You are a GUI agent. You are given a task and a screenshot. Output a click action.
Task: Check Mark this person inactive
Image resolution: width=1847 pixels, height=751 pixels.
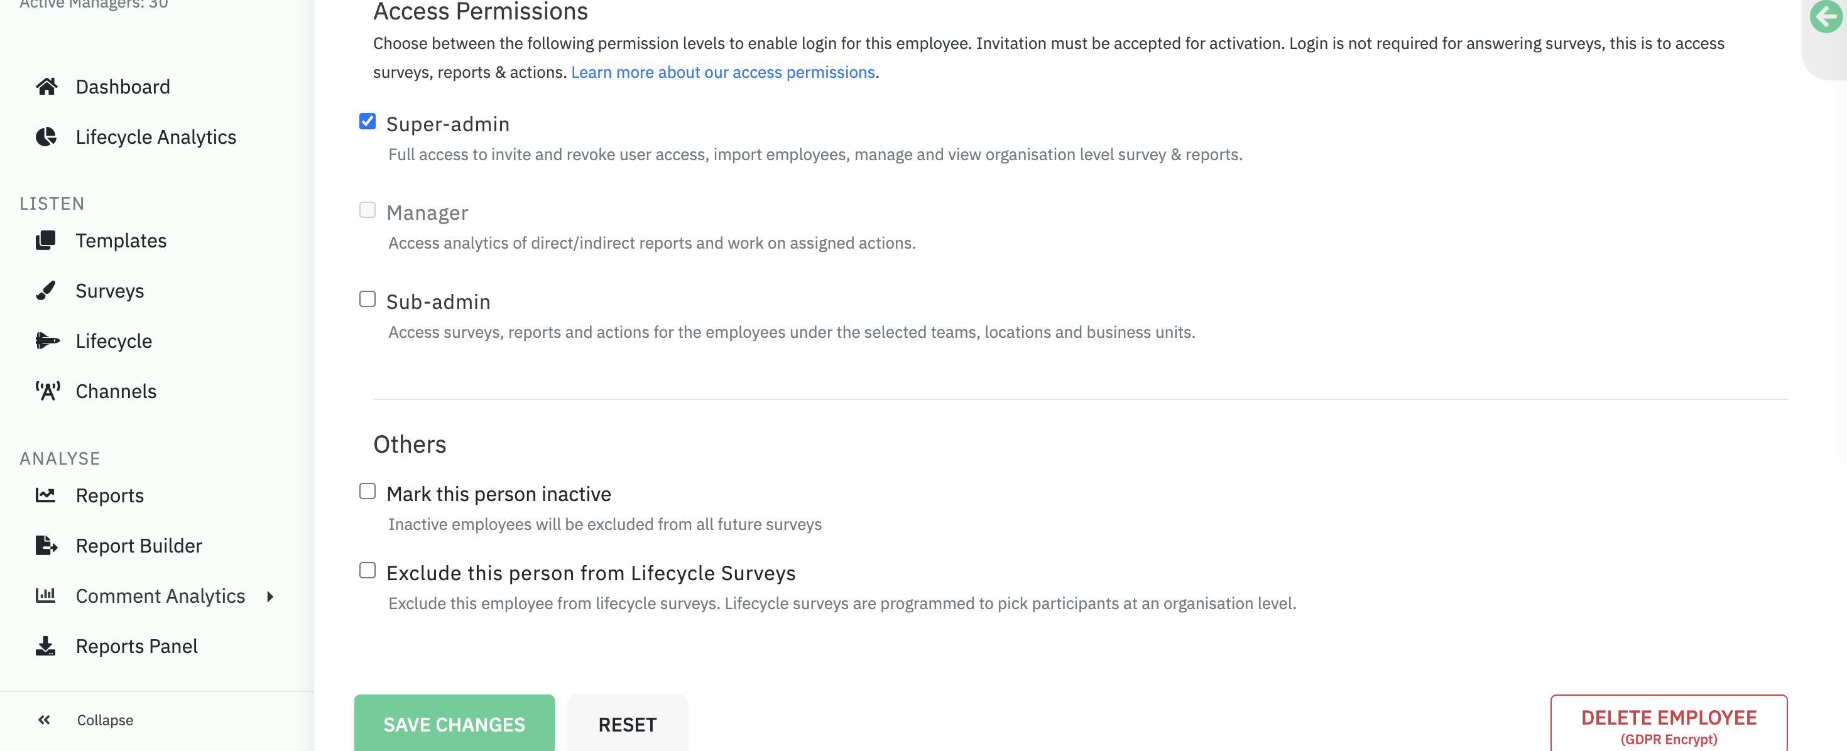coord(367,491)
